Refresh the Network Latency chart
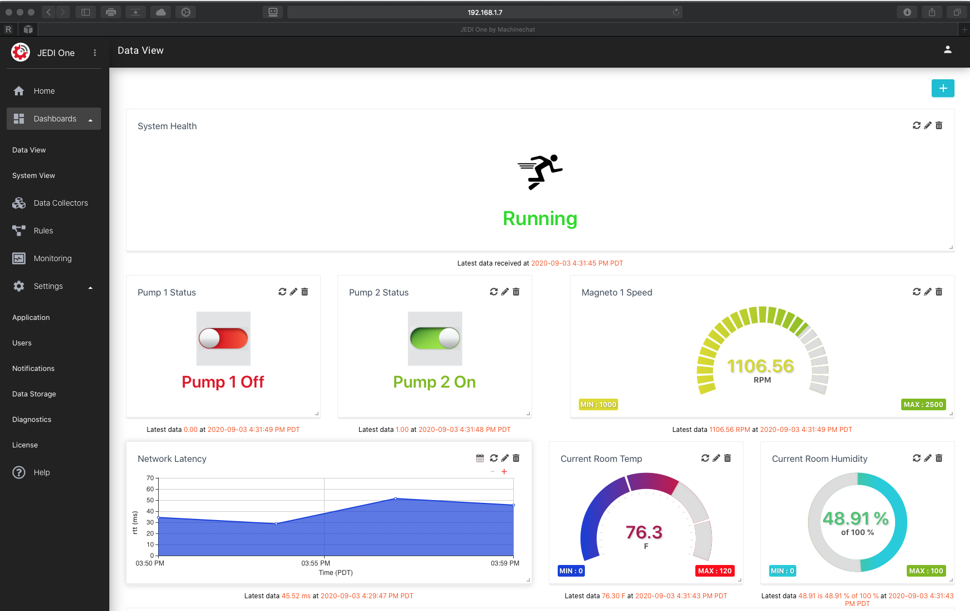The image size is (970, 611). [493, 458]
